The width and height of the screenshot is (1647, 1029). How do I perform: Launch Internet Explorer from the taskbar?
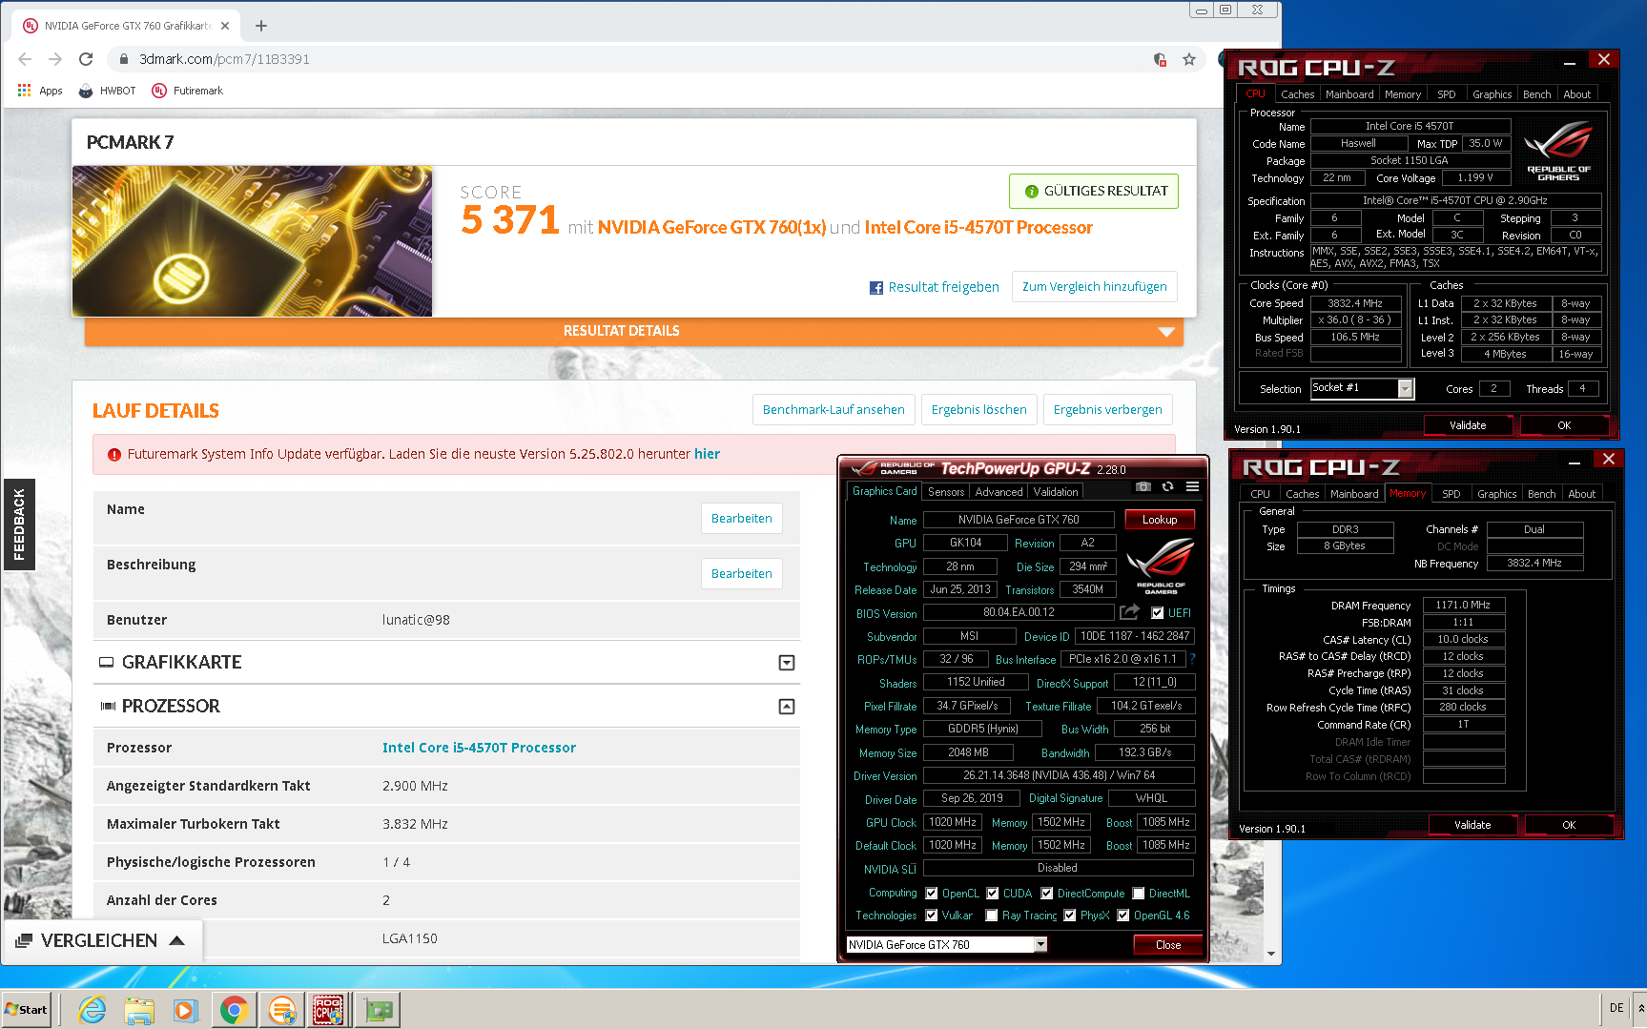click(93, 1009)
